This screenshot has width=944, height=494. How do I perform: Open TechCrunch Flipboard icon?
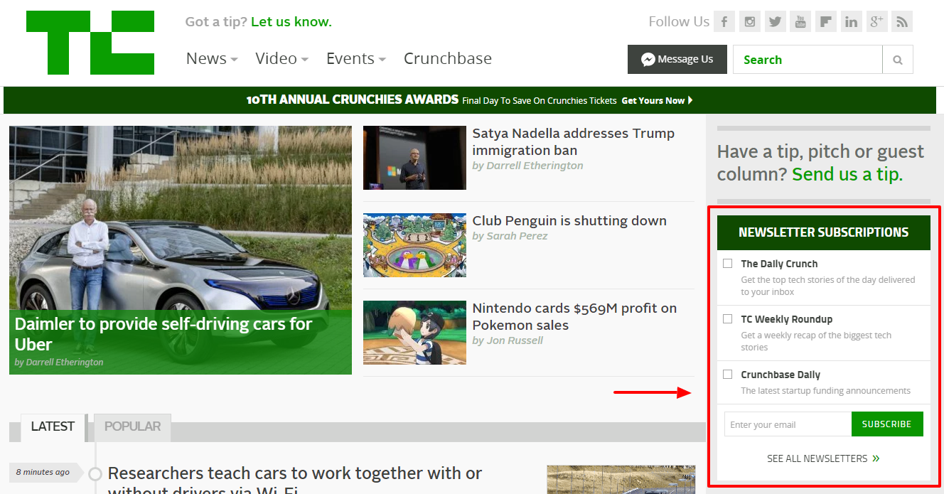(x=825, y=21)
